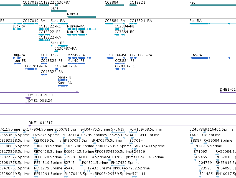
Task: Click transcript CG3884-RA
Action: 115,21
